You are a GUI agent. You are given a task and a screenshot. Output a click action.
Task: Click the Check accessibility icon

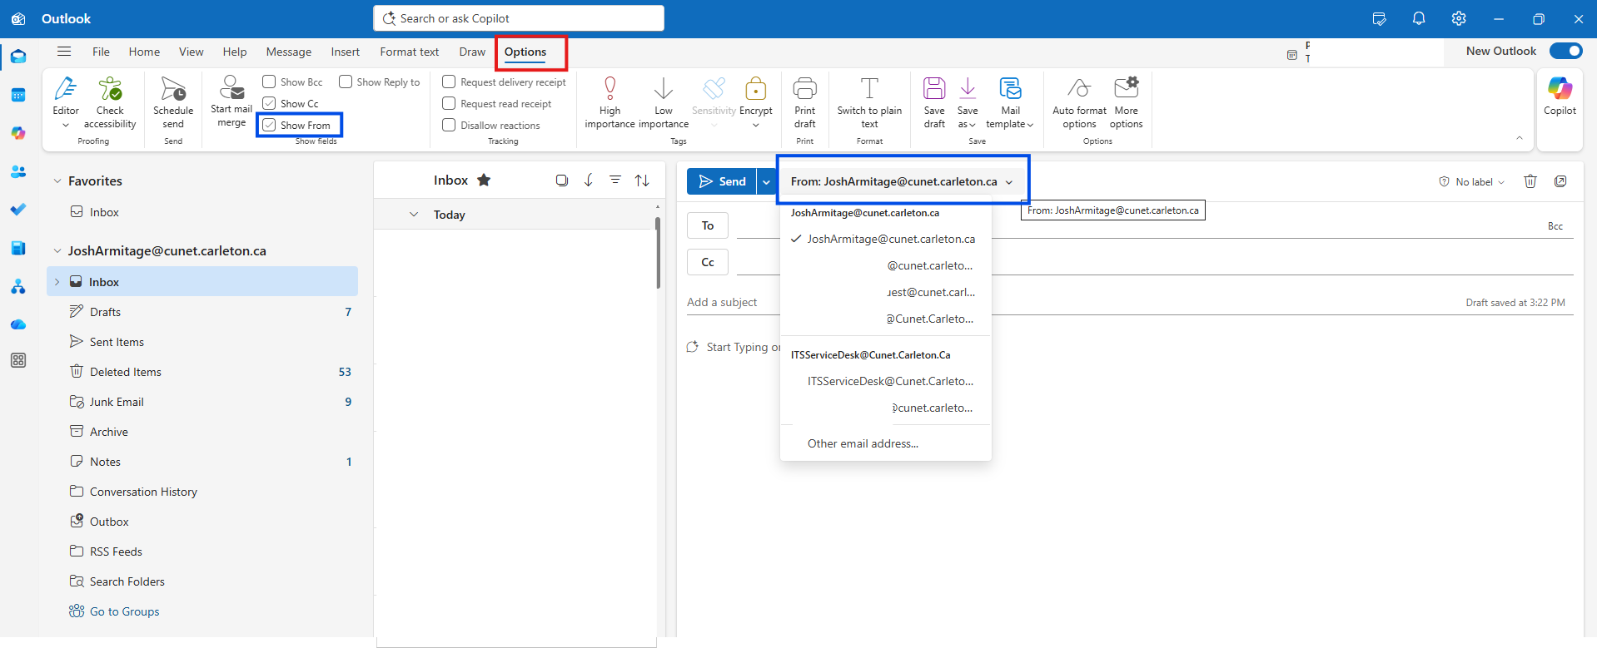(x=110, y=89)
